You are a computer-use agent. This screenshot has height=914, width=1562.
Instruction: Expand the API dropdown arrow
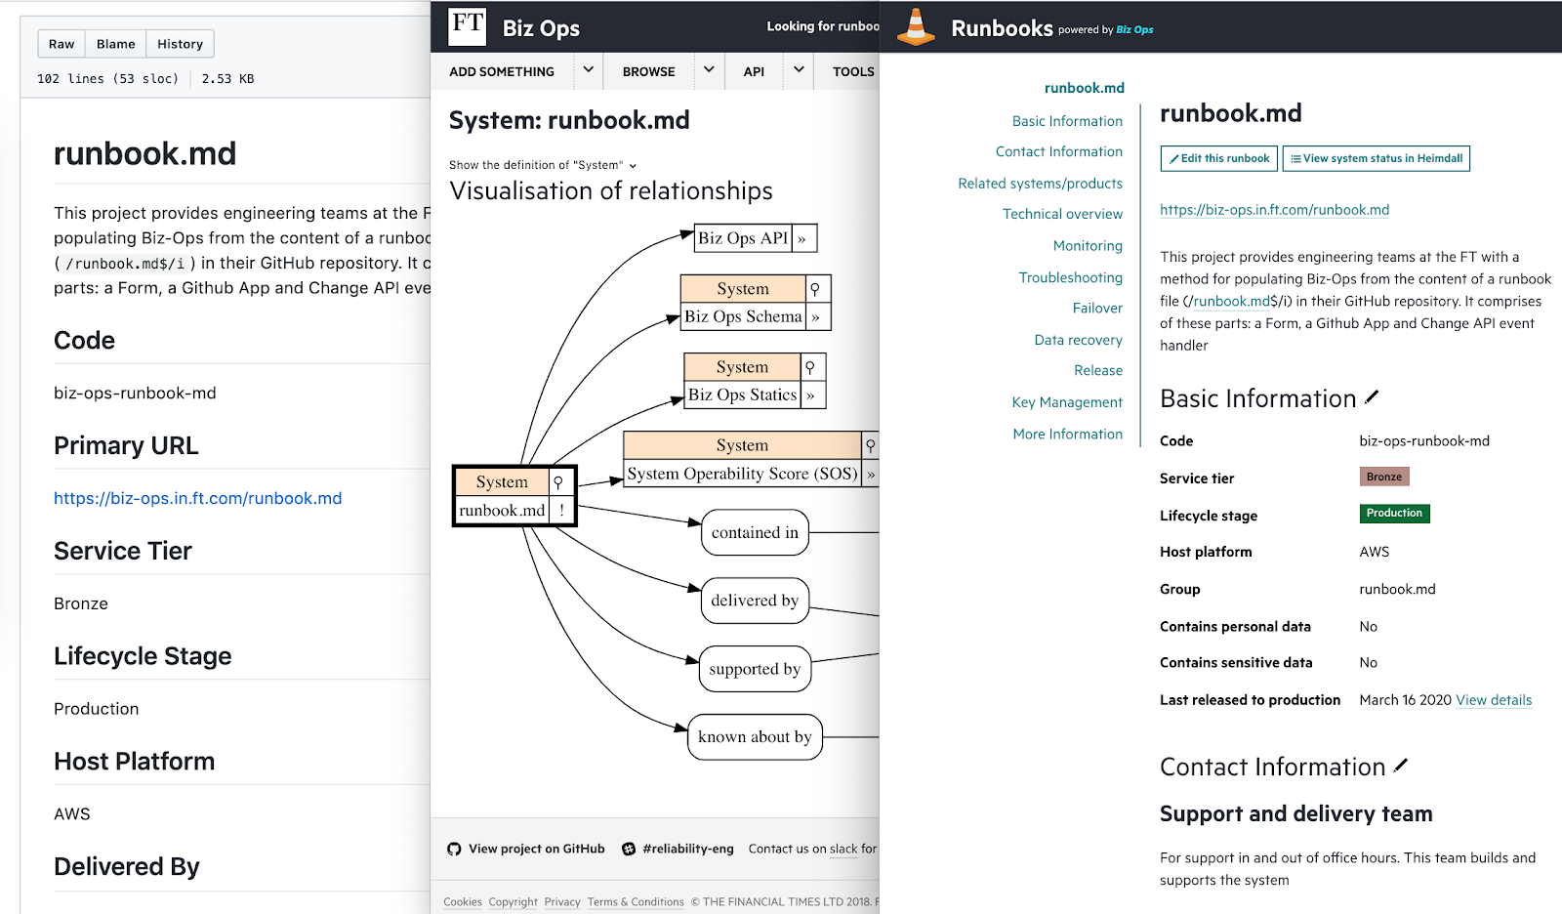click(x=799, y=70)
